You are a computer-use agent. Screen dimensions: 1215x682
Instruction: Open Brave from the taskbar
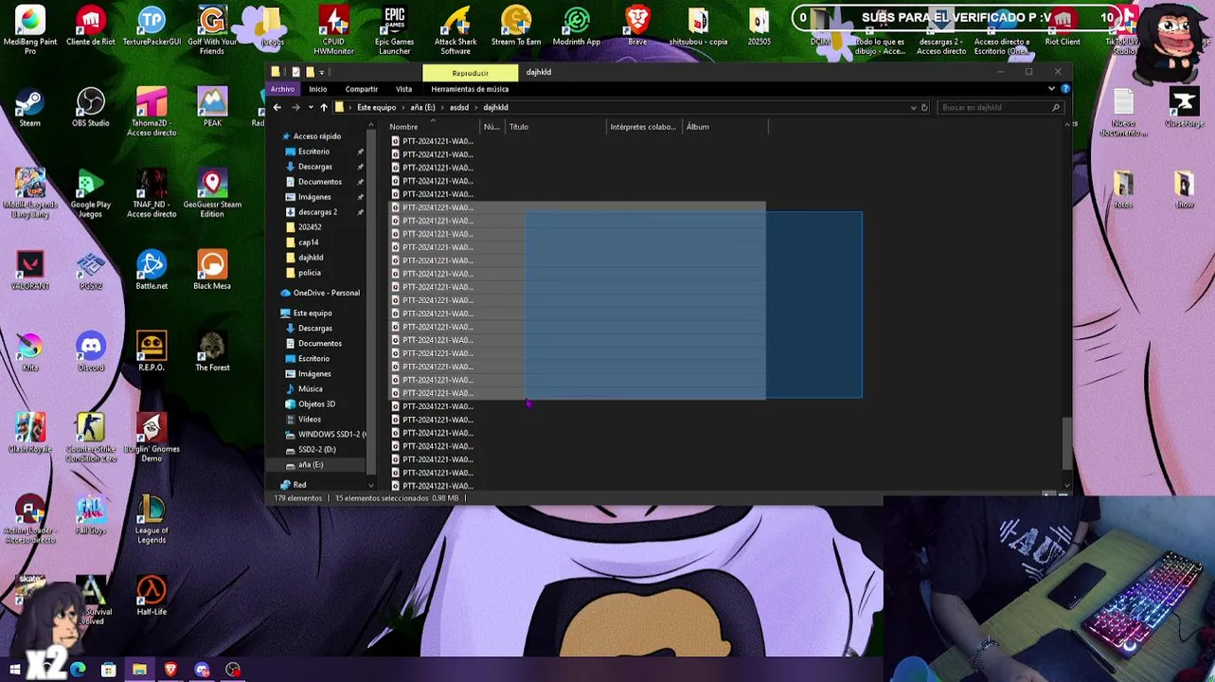click(170, 670)
